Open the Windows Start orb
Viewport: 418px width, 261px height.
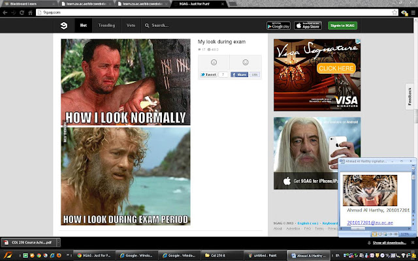click(7, 255)
